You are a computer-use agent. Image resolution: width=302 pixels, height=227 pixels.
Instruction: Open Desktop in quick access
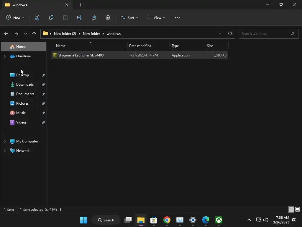pyautogui.click(x=22, y=75)
